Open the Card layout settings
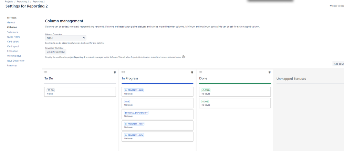This screenshot has width=344, height=151. 13,46
